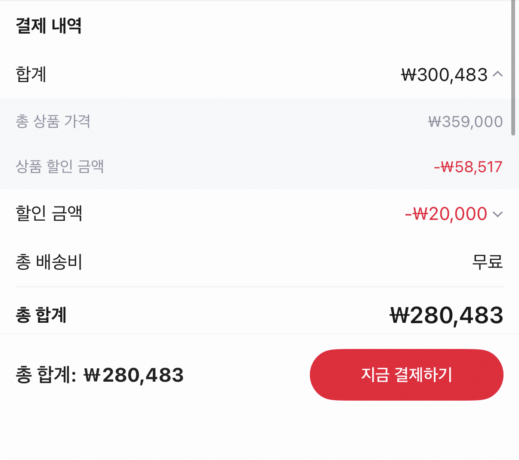Viewport: 519px width, 460px height.
Task: Click the large ₩280,483 summary row total
Action: (x=446, y=315)
